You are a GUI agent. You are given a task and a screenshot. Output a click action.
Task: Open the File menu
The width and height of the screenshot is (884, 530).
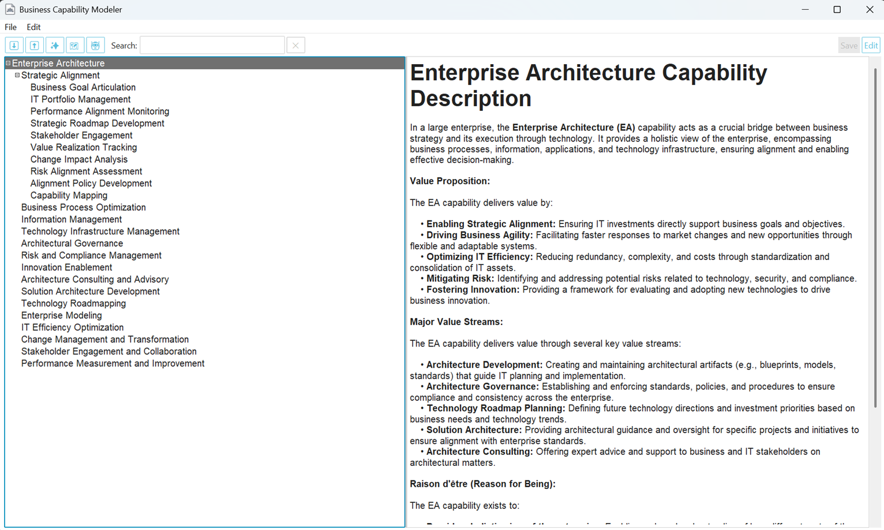[x=10, y=27]
